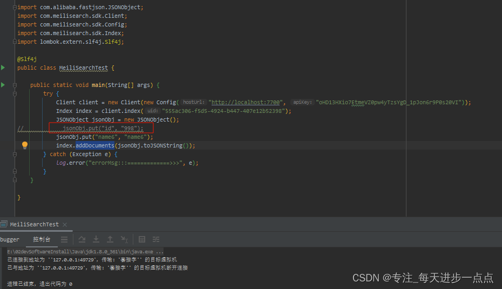Collapse the main method fold marker
Screen dimensions: 502x289
pos(15,85)
